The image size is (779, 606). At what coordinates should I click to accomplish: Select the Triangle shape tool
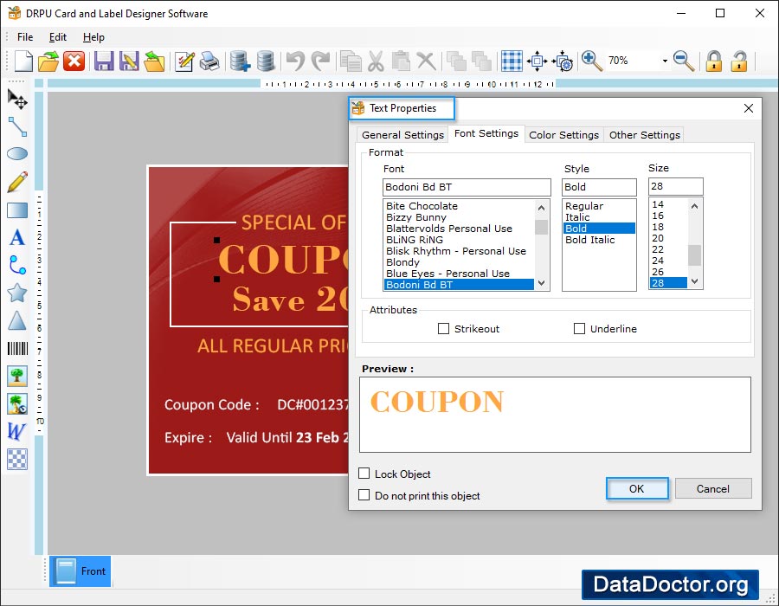click(x=17, y=321)
